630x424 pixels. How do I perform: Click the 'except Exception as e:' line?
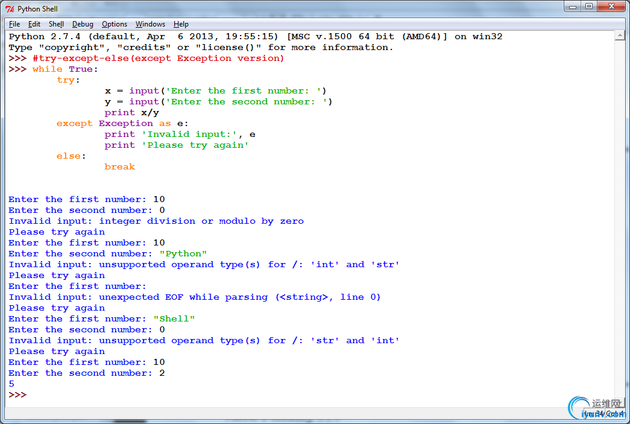click(122, 124)
